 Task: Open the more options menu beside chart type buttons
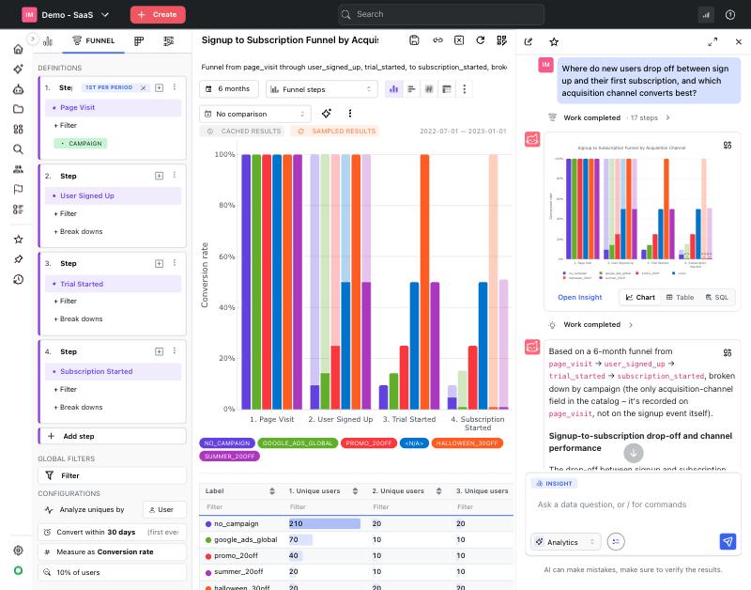pyautogui.click(x=464, y=89)
